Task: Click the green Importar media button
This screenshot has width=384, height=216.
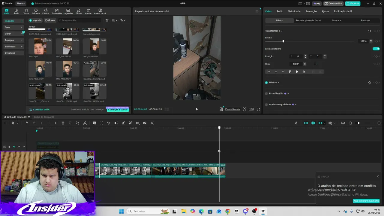Action: tap(35, 20)
